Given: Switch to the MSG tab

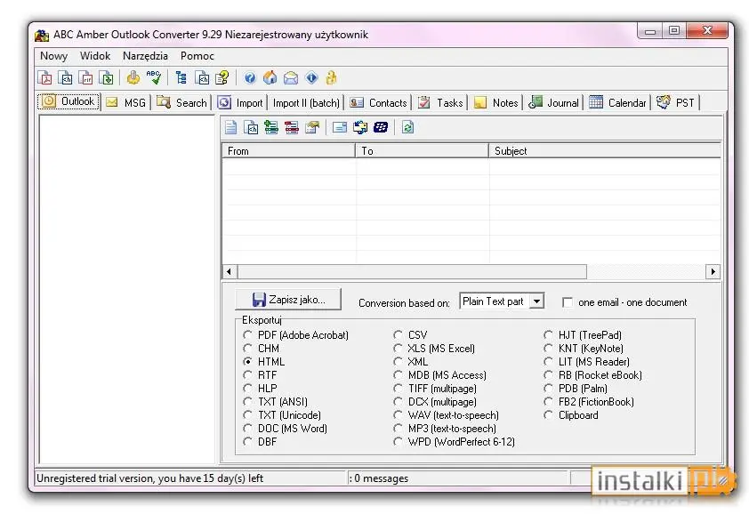Looking at the screenshot, I should [126, 102].
